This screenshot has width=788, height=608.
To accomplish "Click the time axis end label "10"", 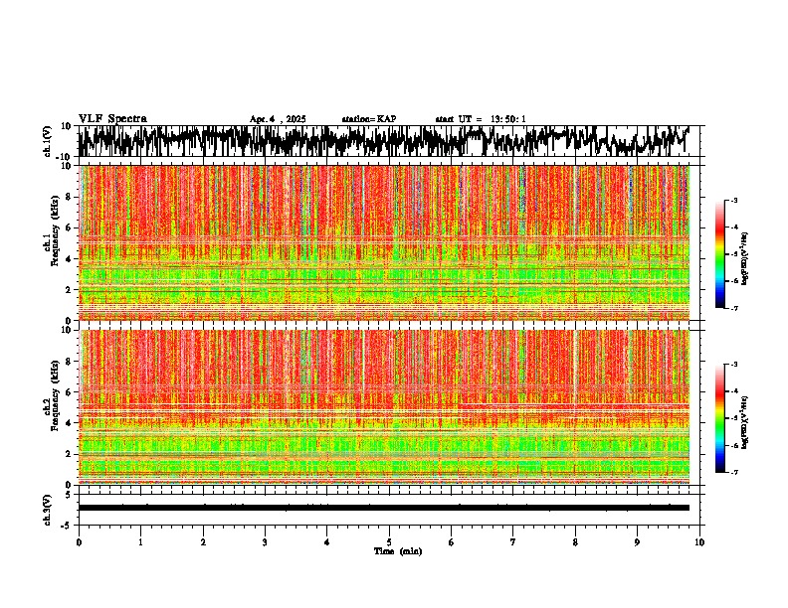I will 699,542.
